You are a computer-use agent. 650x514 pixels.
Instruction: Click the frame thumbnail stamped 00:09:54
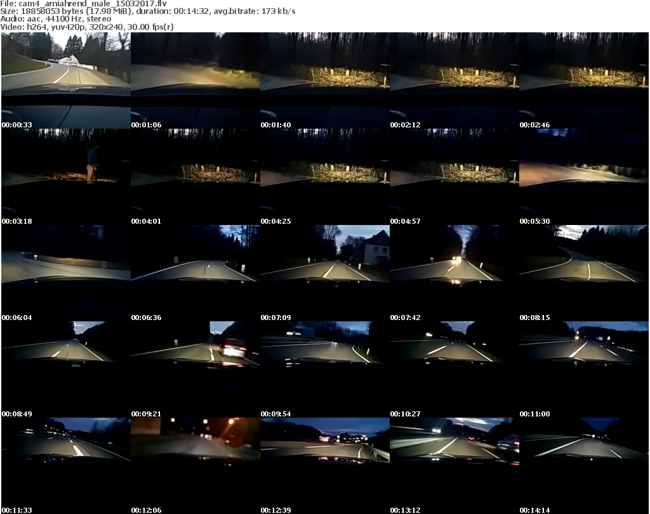pos(324,369)
